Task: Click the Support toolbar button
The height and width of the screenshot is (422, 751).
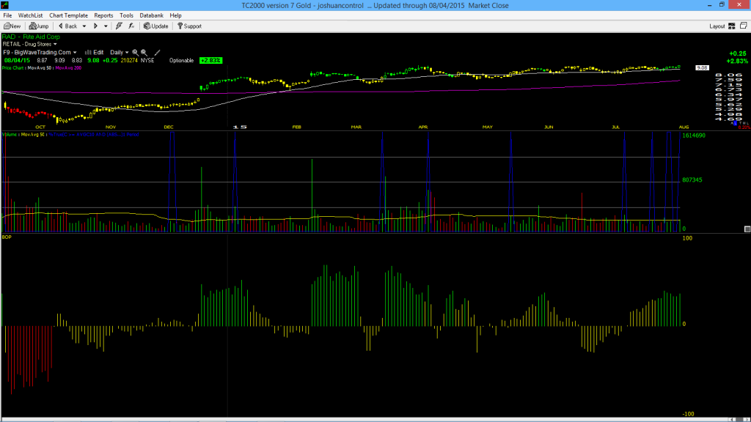Action: pos(189,26)
